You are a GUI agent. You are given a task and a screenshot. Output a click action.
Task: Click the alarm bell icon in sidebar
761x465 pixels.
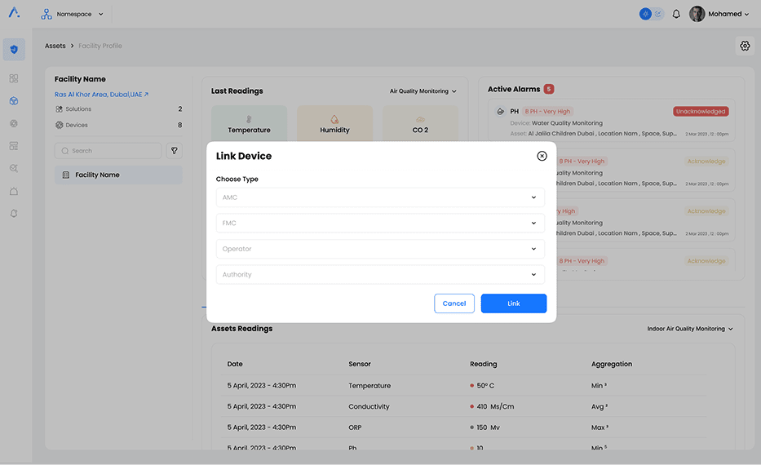[14, 214]
